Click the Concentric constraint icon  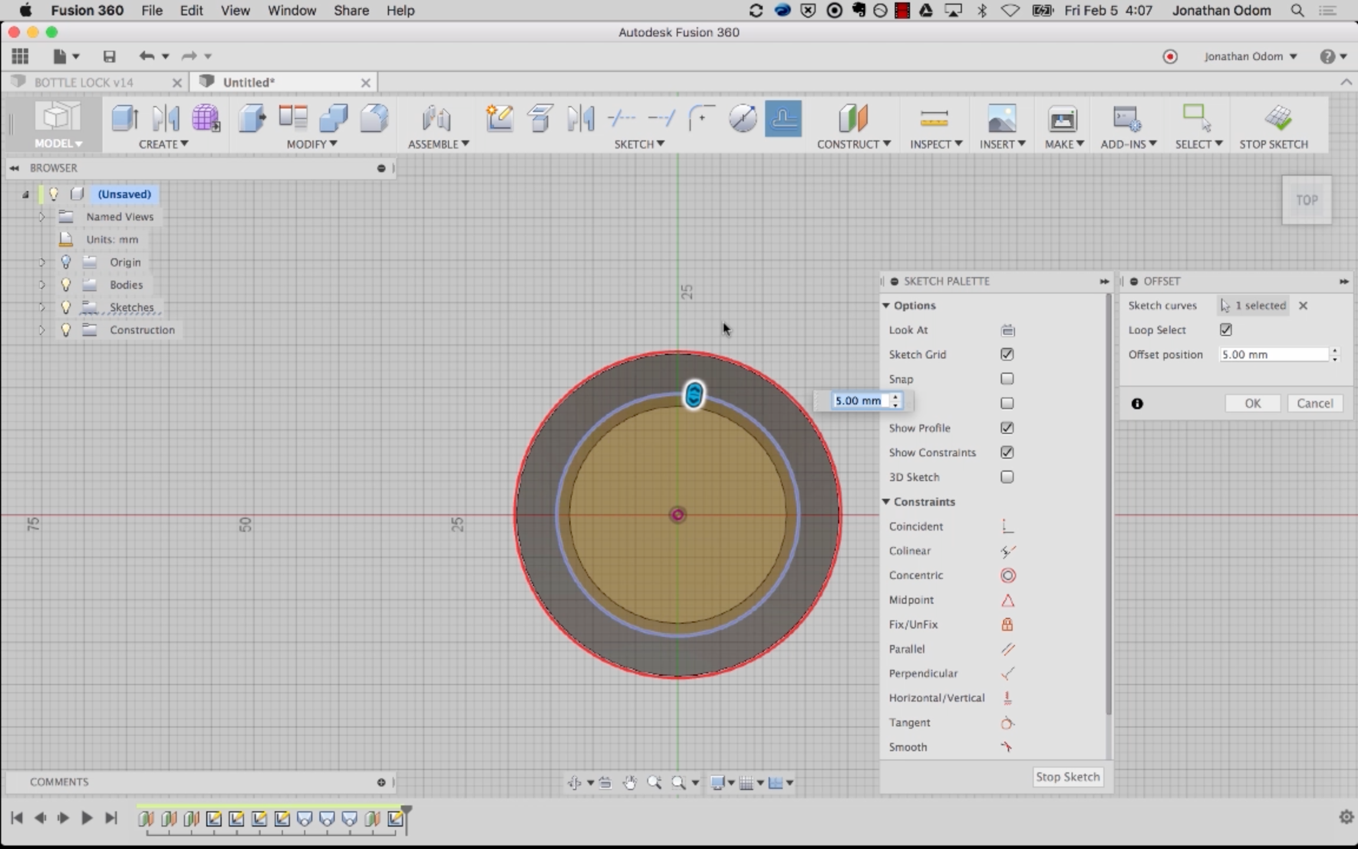[1008, 575]
